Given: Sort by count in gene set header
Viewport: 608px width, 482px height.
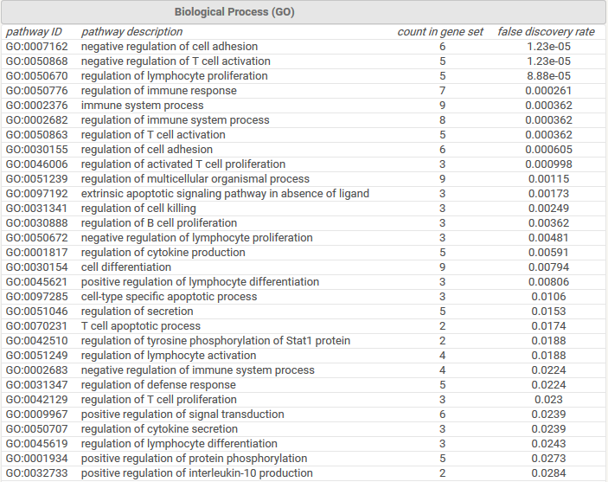Looking at the screenshot, I should point(440,32).
